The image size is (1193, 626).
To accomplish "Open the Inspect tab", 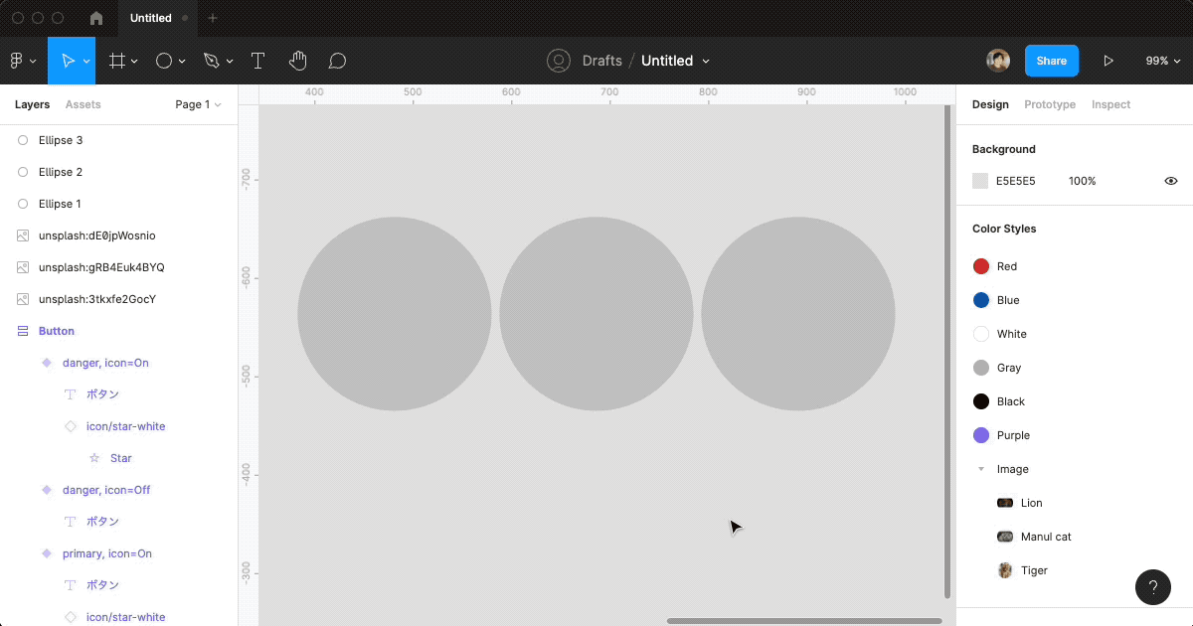I will (x=1110, y=104).
